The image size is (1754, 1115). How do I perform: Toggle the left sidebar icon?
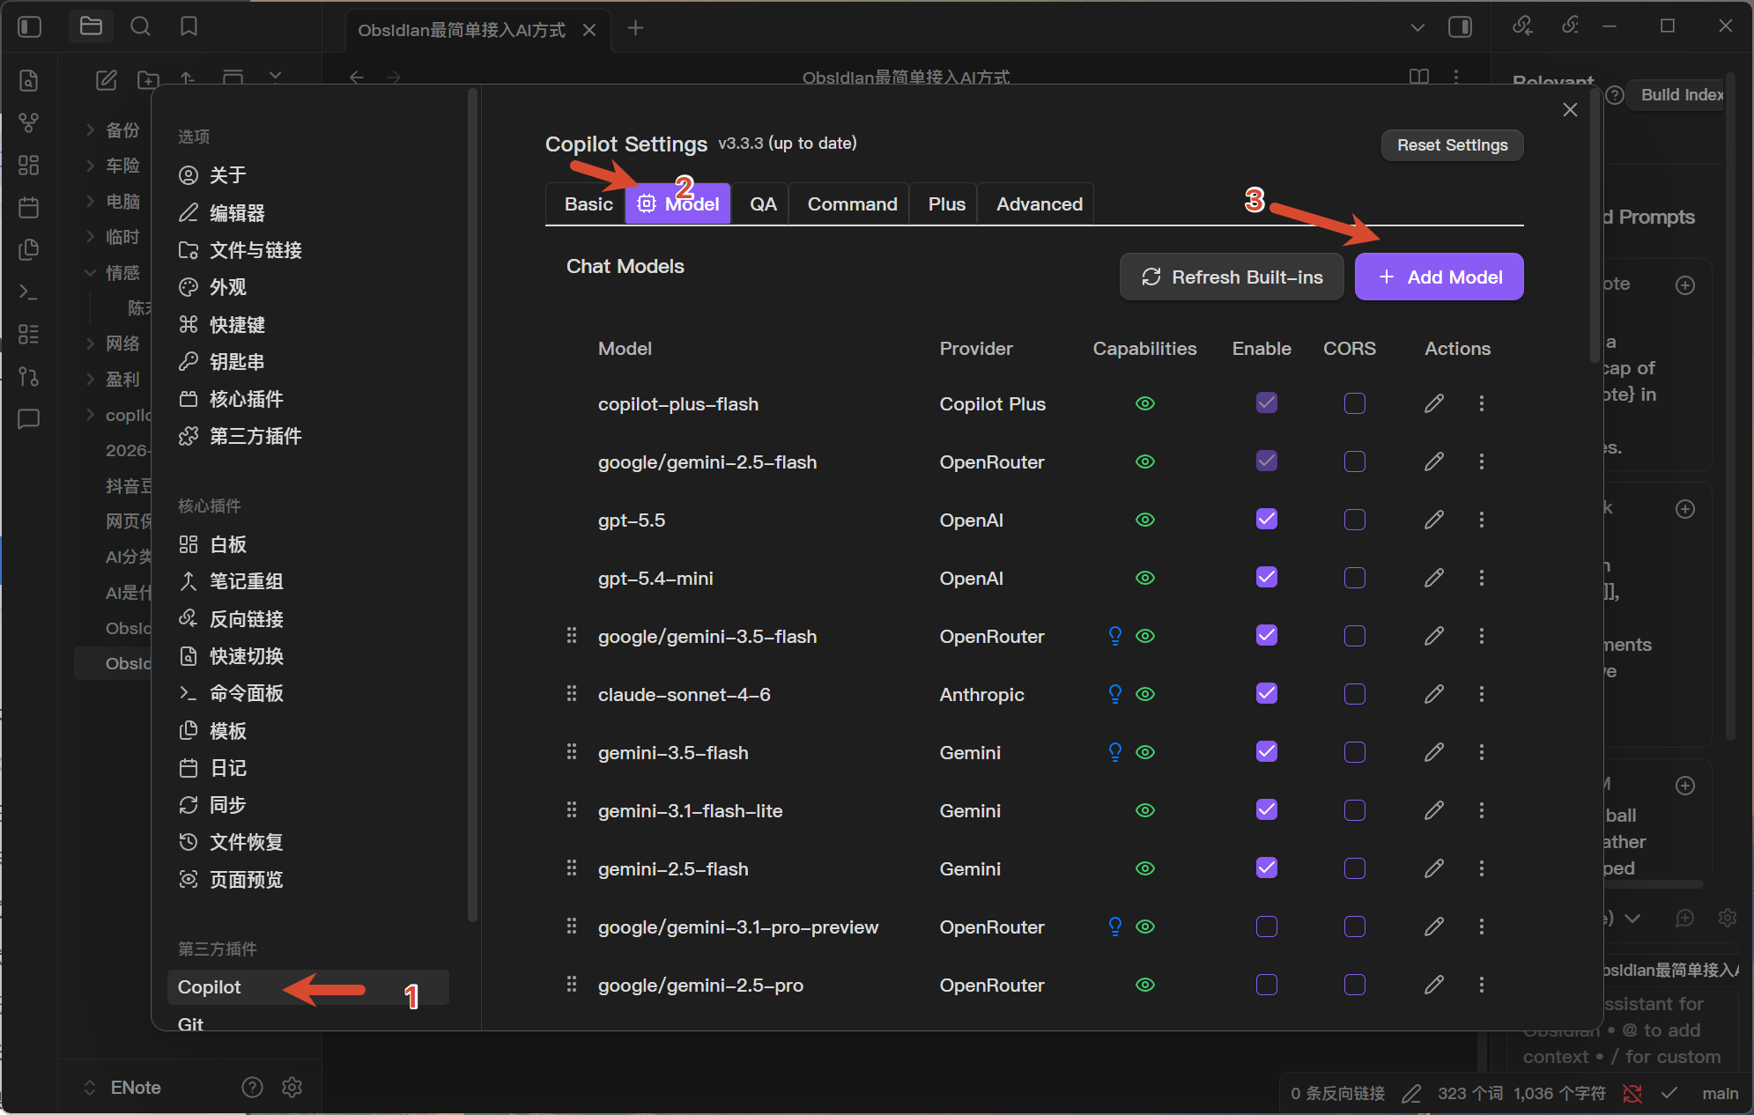(x=30, y=27)
